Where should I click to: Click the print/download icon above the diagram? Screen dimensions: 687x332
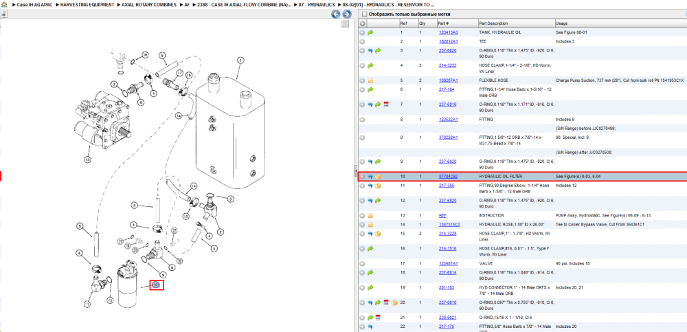(x=3, y=14)
